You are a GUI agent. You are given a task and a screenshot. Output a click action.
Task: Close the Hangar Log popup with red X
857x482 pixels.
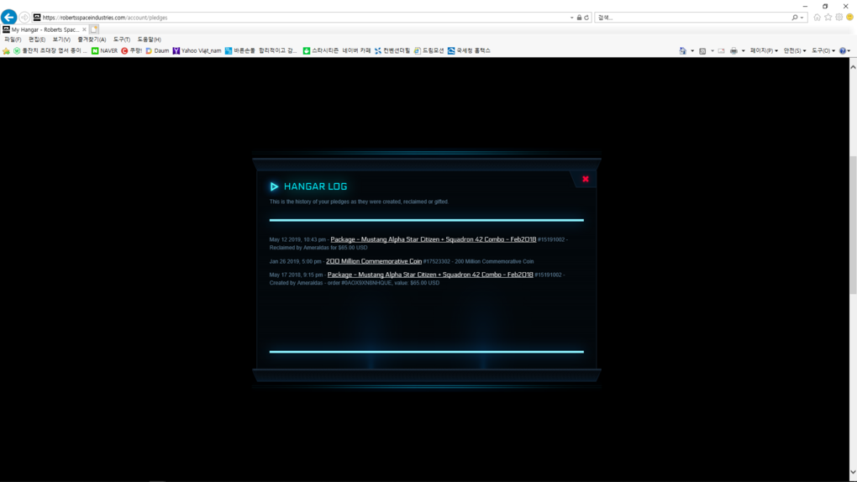coord(586,179)
